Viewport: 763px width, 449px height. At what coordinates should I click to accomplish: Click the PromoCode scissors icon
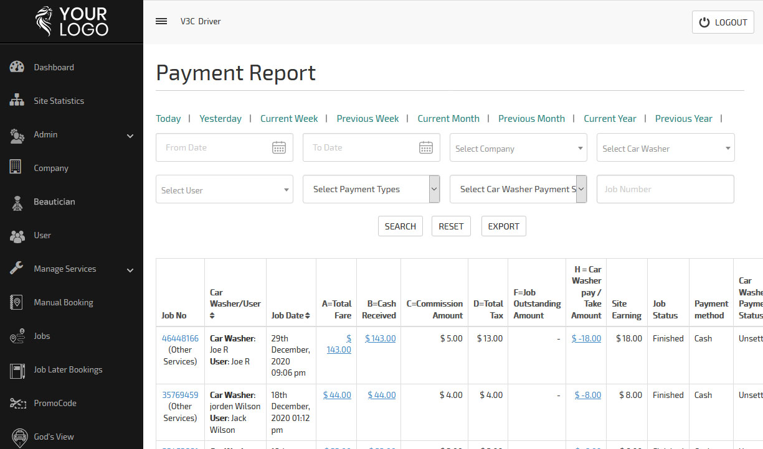(17, 403)
